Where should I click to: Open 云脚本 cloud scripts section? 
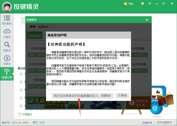click(x=7, y=34)
